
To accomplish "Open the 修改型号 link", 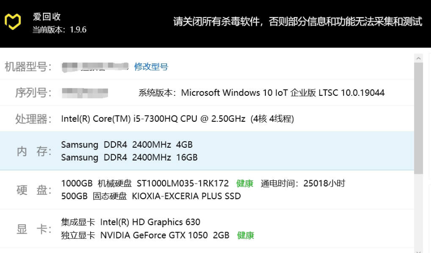I will pos(151,67).
